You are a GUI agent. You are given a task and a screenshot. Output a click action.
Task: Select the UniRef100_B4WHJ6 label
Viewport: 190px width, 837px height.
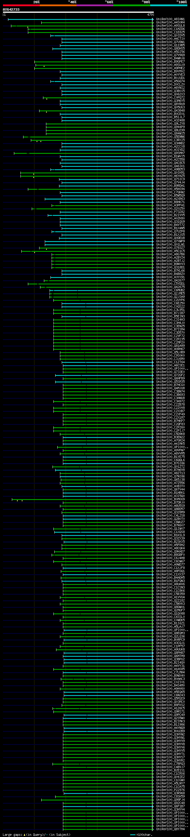tap(170, 58)
